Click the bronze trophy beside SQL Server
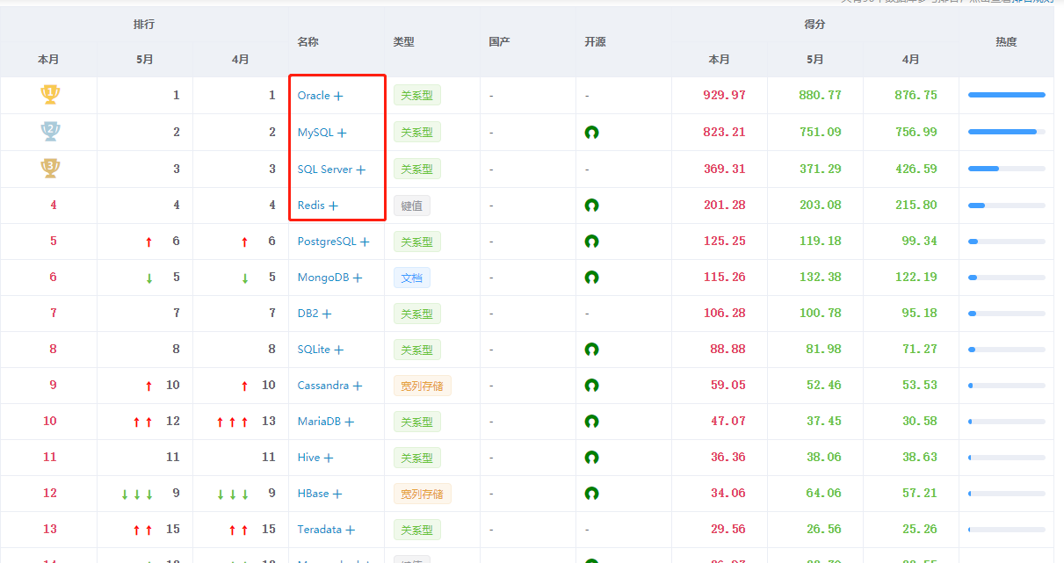This screenshot has width=1064, height=563. coord(49,166)
